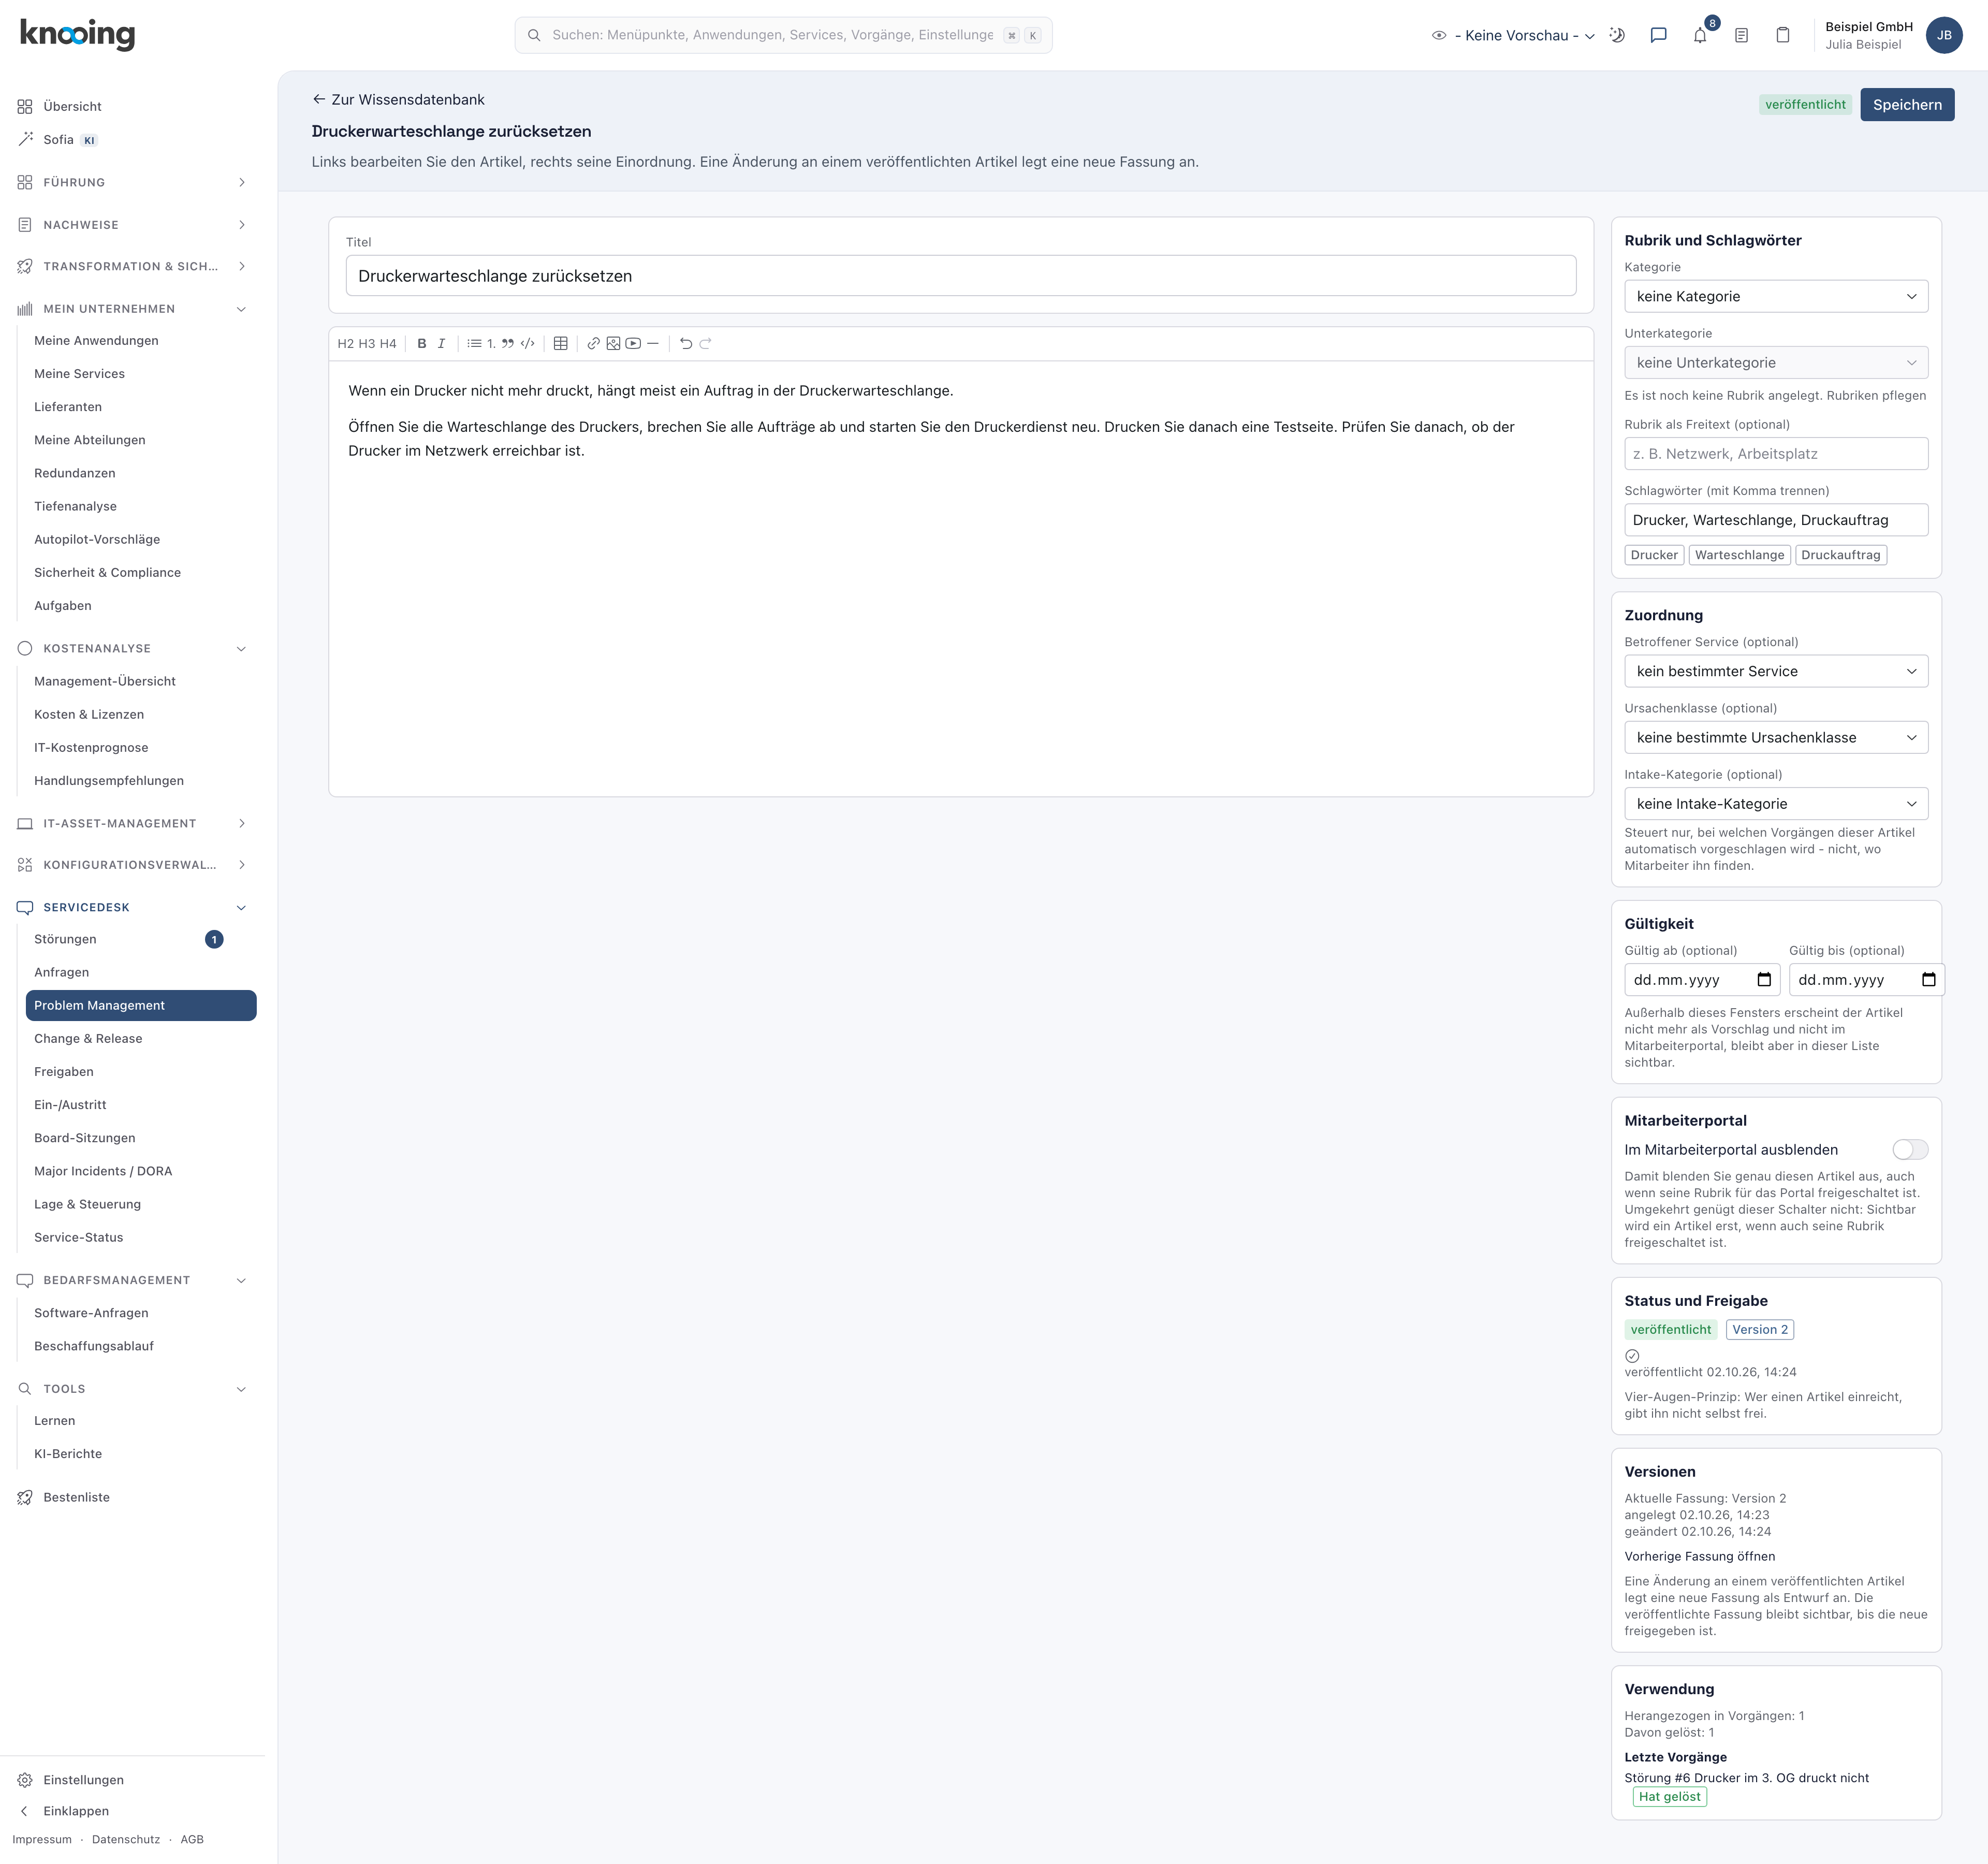Image resolution: width=1988 pixels, height=1864 pixels.
Task: Toggle Im Mitarbeiterportal ausblenden switch
Action: 1910,1150
